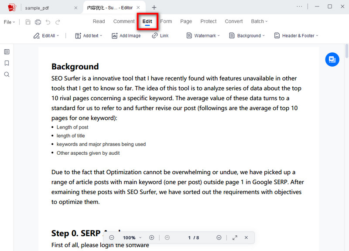349x251 pixels.
Task: Click the 'to optimize them.' text line
Action: click(75, 202)
